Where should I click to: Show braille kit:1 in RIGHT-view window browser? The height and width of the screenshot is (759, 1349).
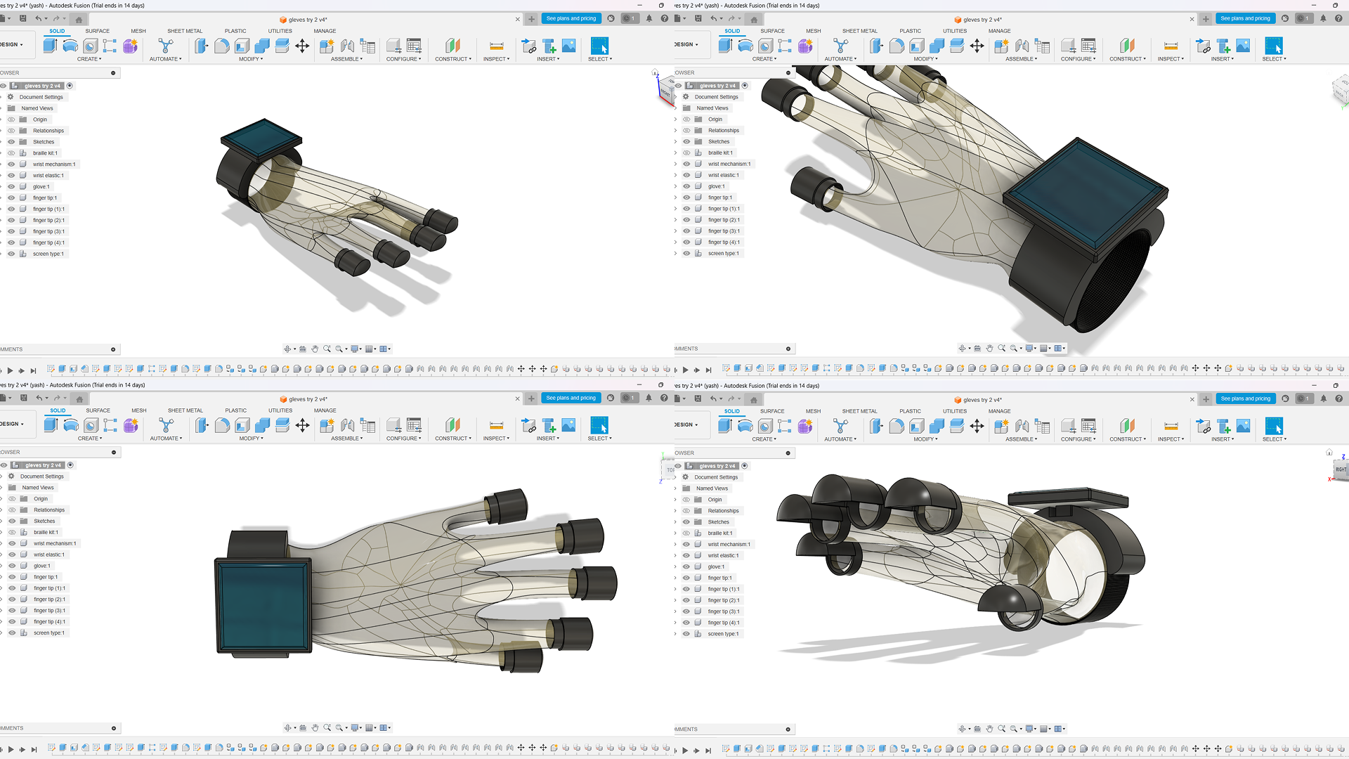coord(686,533)
